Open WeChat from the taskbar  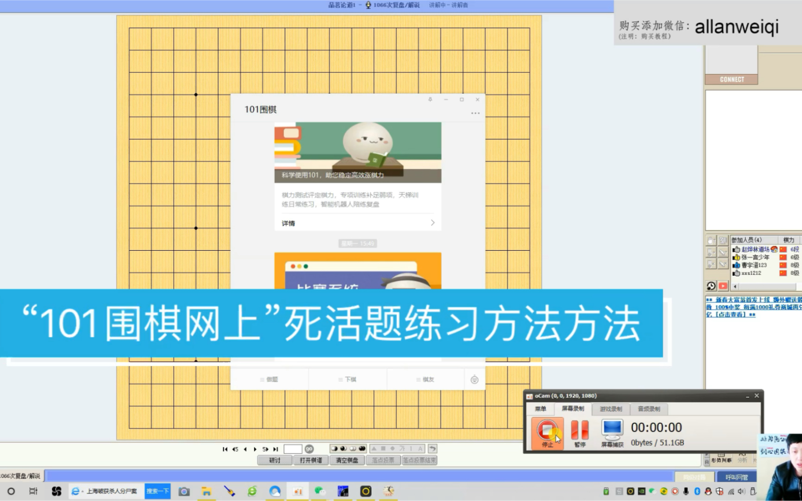tap(320, 491)
